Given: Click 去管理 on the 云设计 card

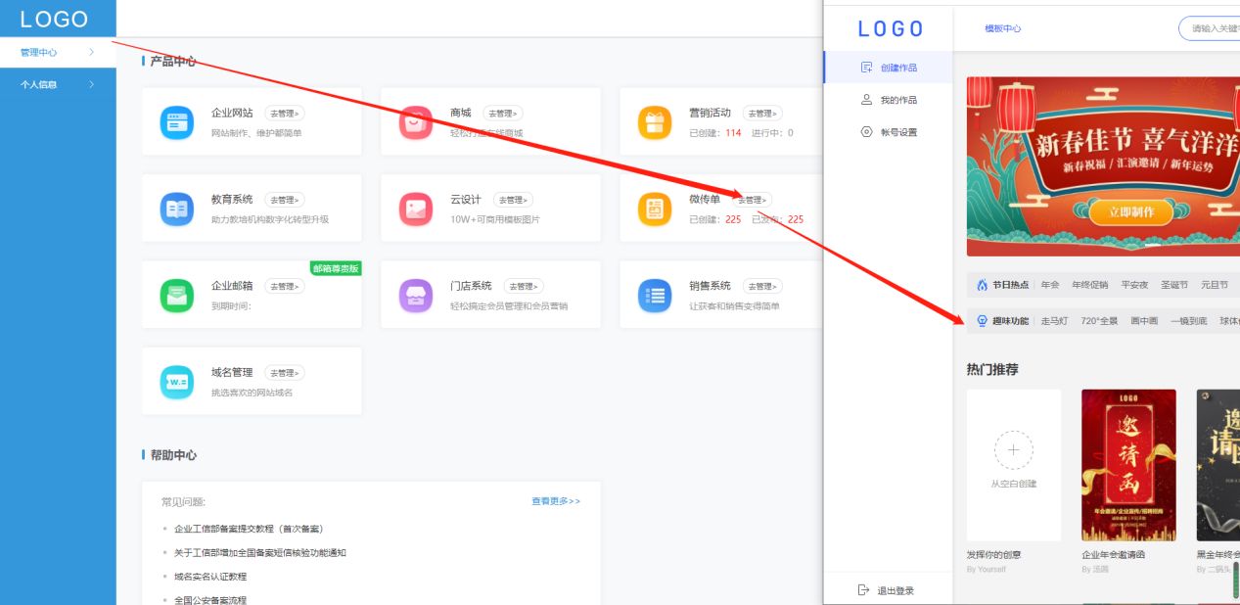Looking at the screenshot, I should pos(514,200).
